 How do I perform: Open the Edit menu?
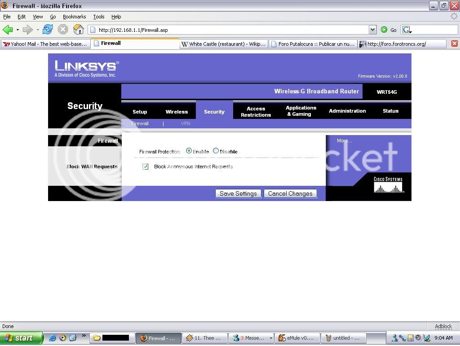pyautogui.click(x=22, y=17)
